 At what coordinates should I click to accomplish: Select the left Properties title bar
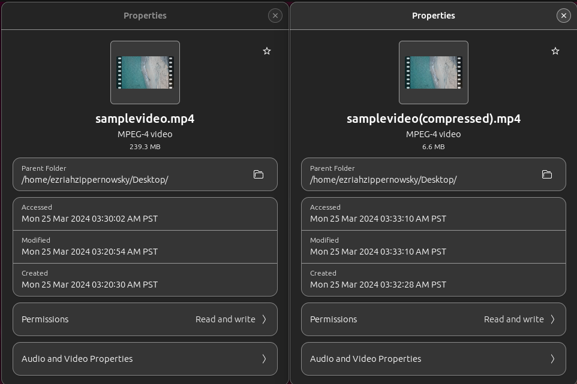coord(145,16)
